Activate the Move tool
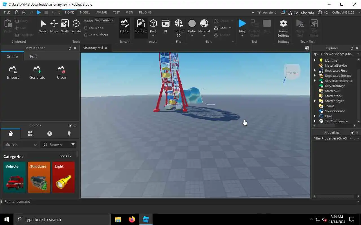361x225 pixels. pos(54,26)
